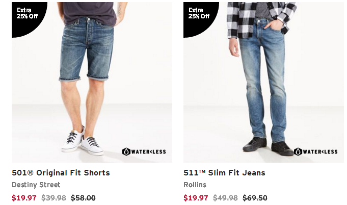Open the 511™ Slim Fit Jeans title link
This screenshot has width=347, height=205.
pyautogui.click(x=224, y=173)
